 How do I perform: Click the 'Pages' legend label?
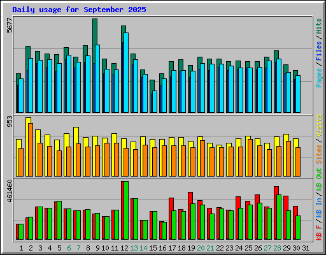click(319, 78)
